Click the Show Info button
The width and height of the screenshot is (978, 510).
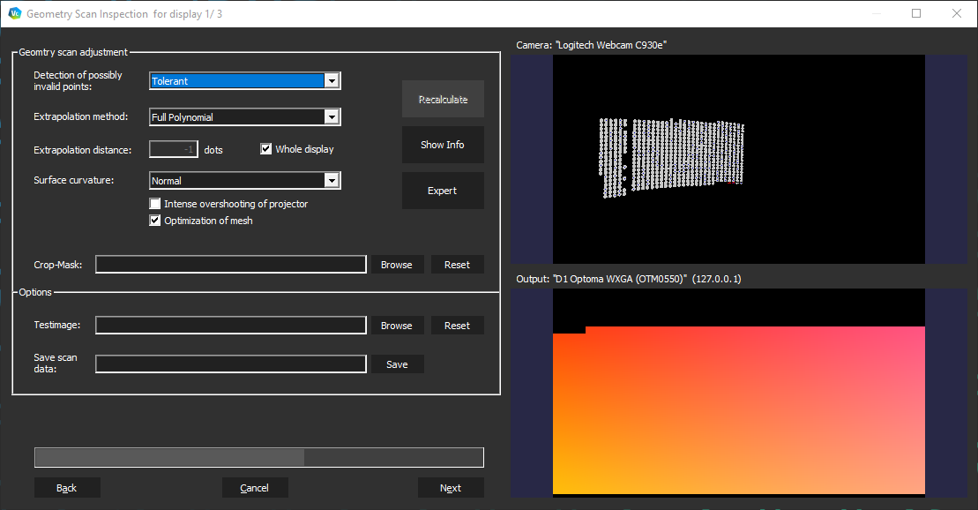tap(443, 144)
